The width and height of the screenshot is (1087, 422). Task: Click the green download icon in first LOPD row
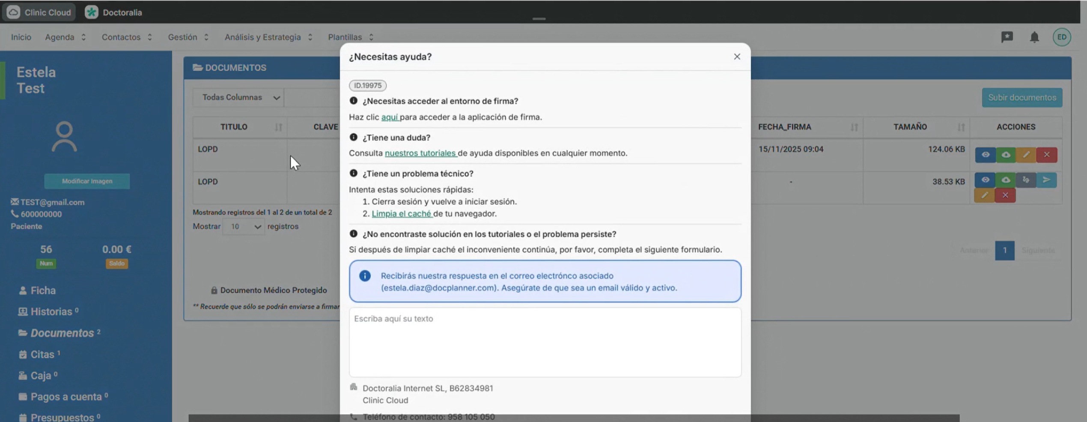pyautogui.click(x=1006, y=155)
